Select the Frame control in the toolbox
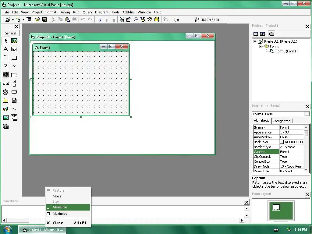This screenshot has width=312, height=234. pos(6,58)
